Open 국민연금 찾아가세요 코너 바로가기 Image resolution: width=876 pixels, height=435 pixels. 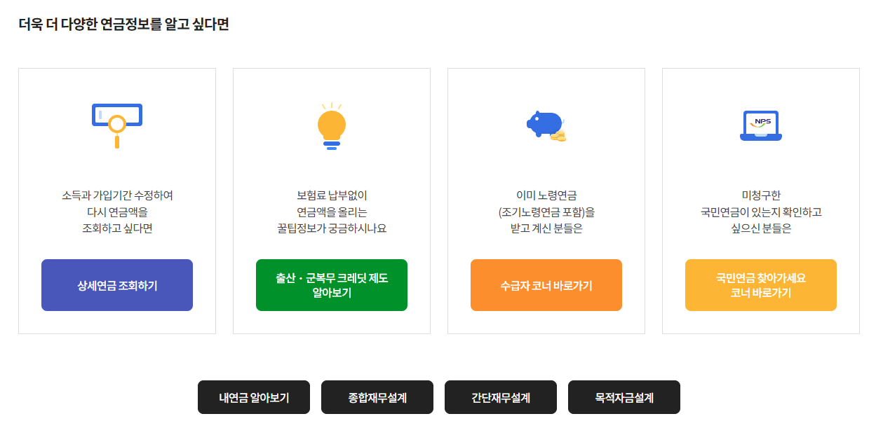click(760, 285)
